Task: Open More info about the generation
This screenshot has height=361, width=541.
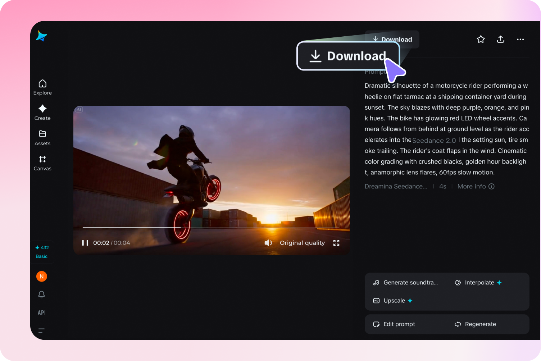Action: (476, 186)
